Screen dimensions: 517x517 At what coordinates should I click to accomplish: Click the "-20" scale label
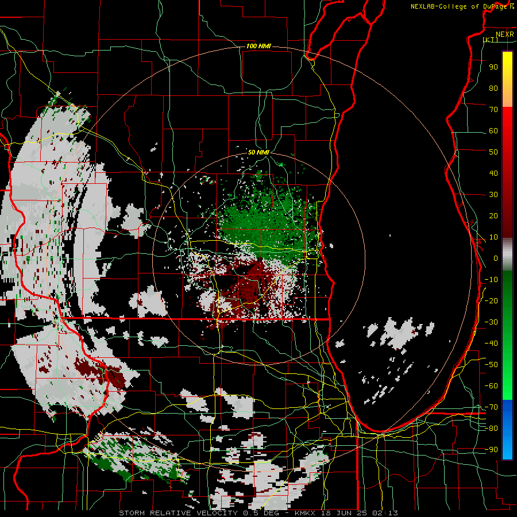491,300
